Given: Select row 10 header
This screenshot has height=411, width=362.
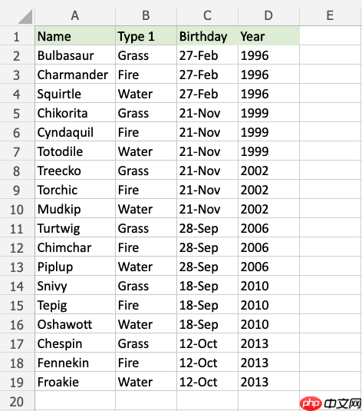Looking at the screenshot, I should (x=17, y=209).
